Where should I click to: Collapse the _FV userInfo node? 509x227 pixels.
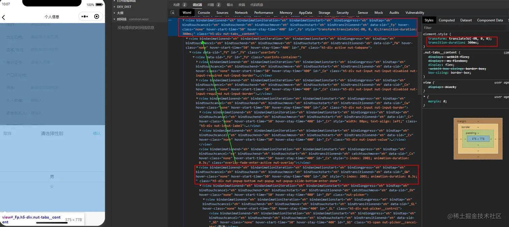coord(190,52)
